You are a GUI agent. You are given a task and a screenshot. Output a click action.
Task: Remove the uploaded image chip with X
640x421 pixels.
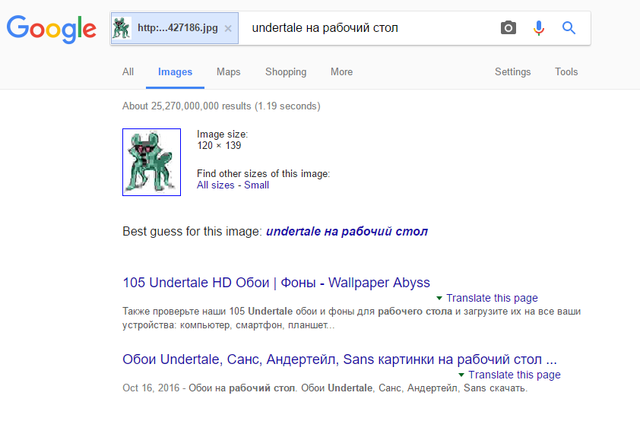coord(228,28)
